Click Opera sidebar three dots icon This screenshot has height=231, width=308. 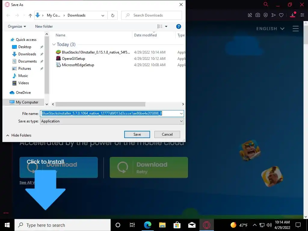tap(6, 213)
